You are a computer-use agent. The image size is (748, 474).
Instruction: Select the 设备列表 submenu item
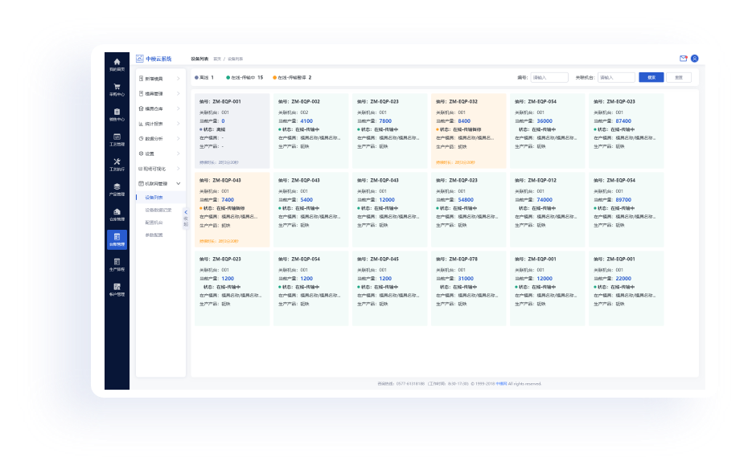[154, 197]
